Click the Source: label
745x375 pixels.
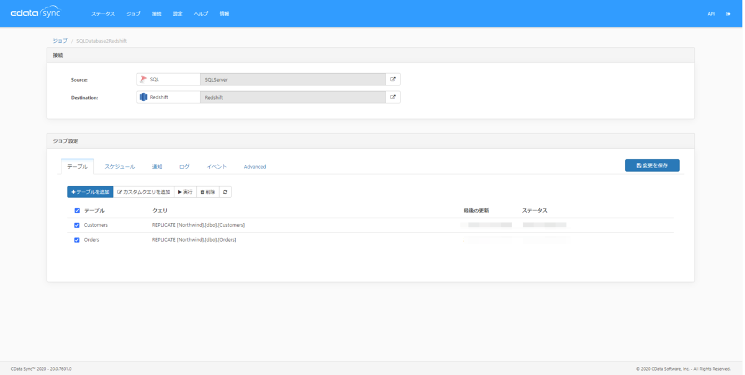point(79,80)
